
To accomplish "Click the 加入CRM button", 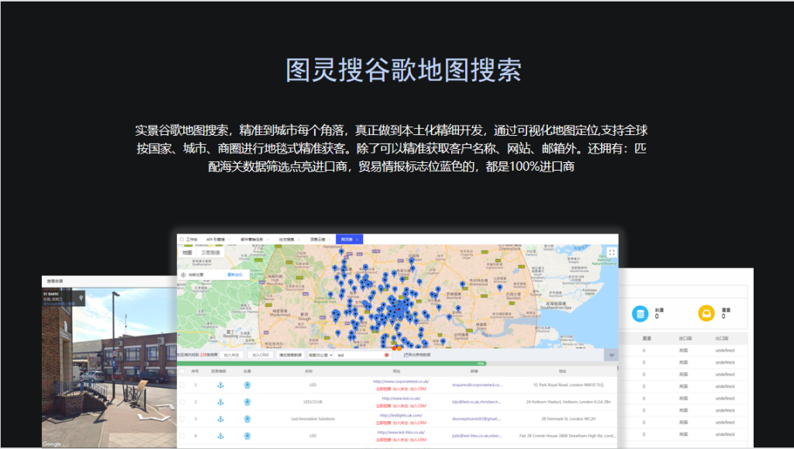I will pyautogui.click(x=259, y=355).
